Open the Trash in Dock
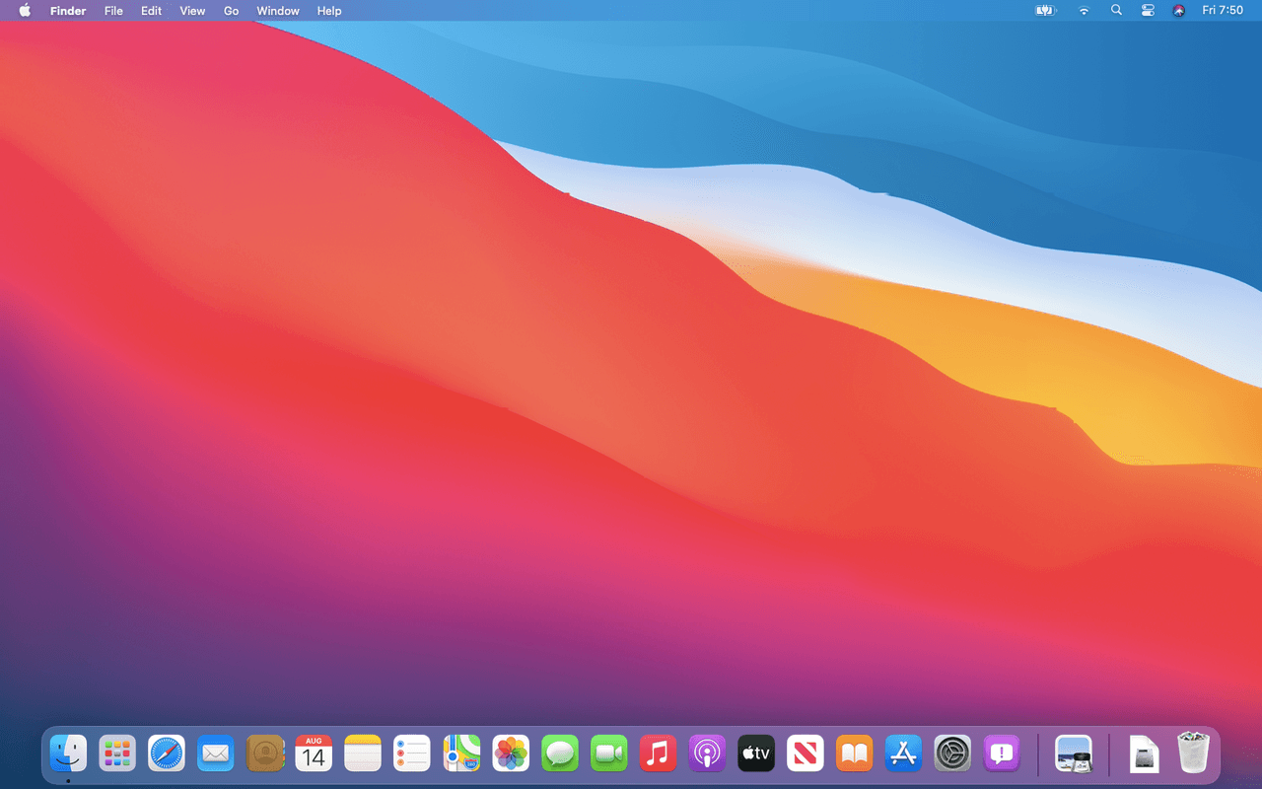Viewport: 1262px width, 789px height. [x=1193, y=754]
